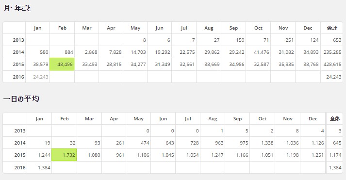
Task: Select the May column header in monthly table
Action: pyautogui.click(x=135, y=28)
